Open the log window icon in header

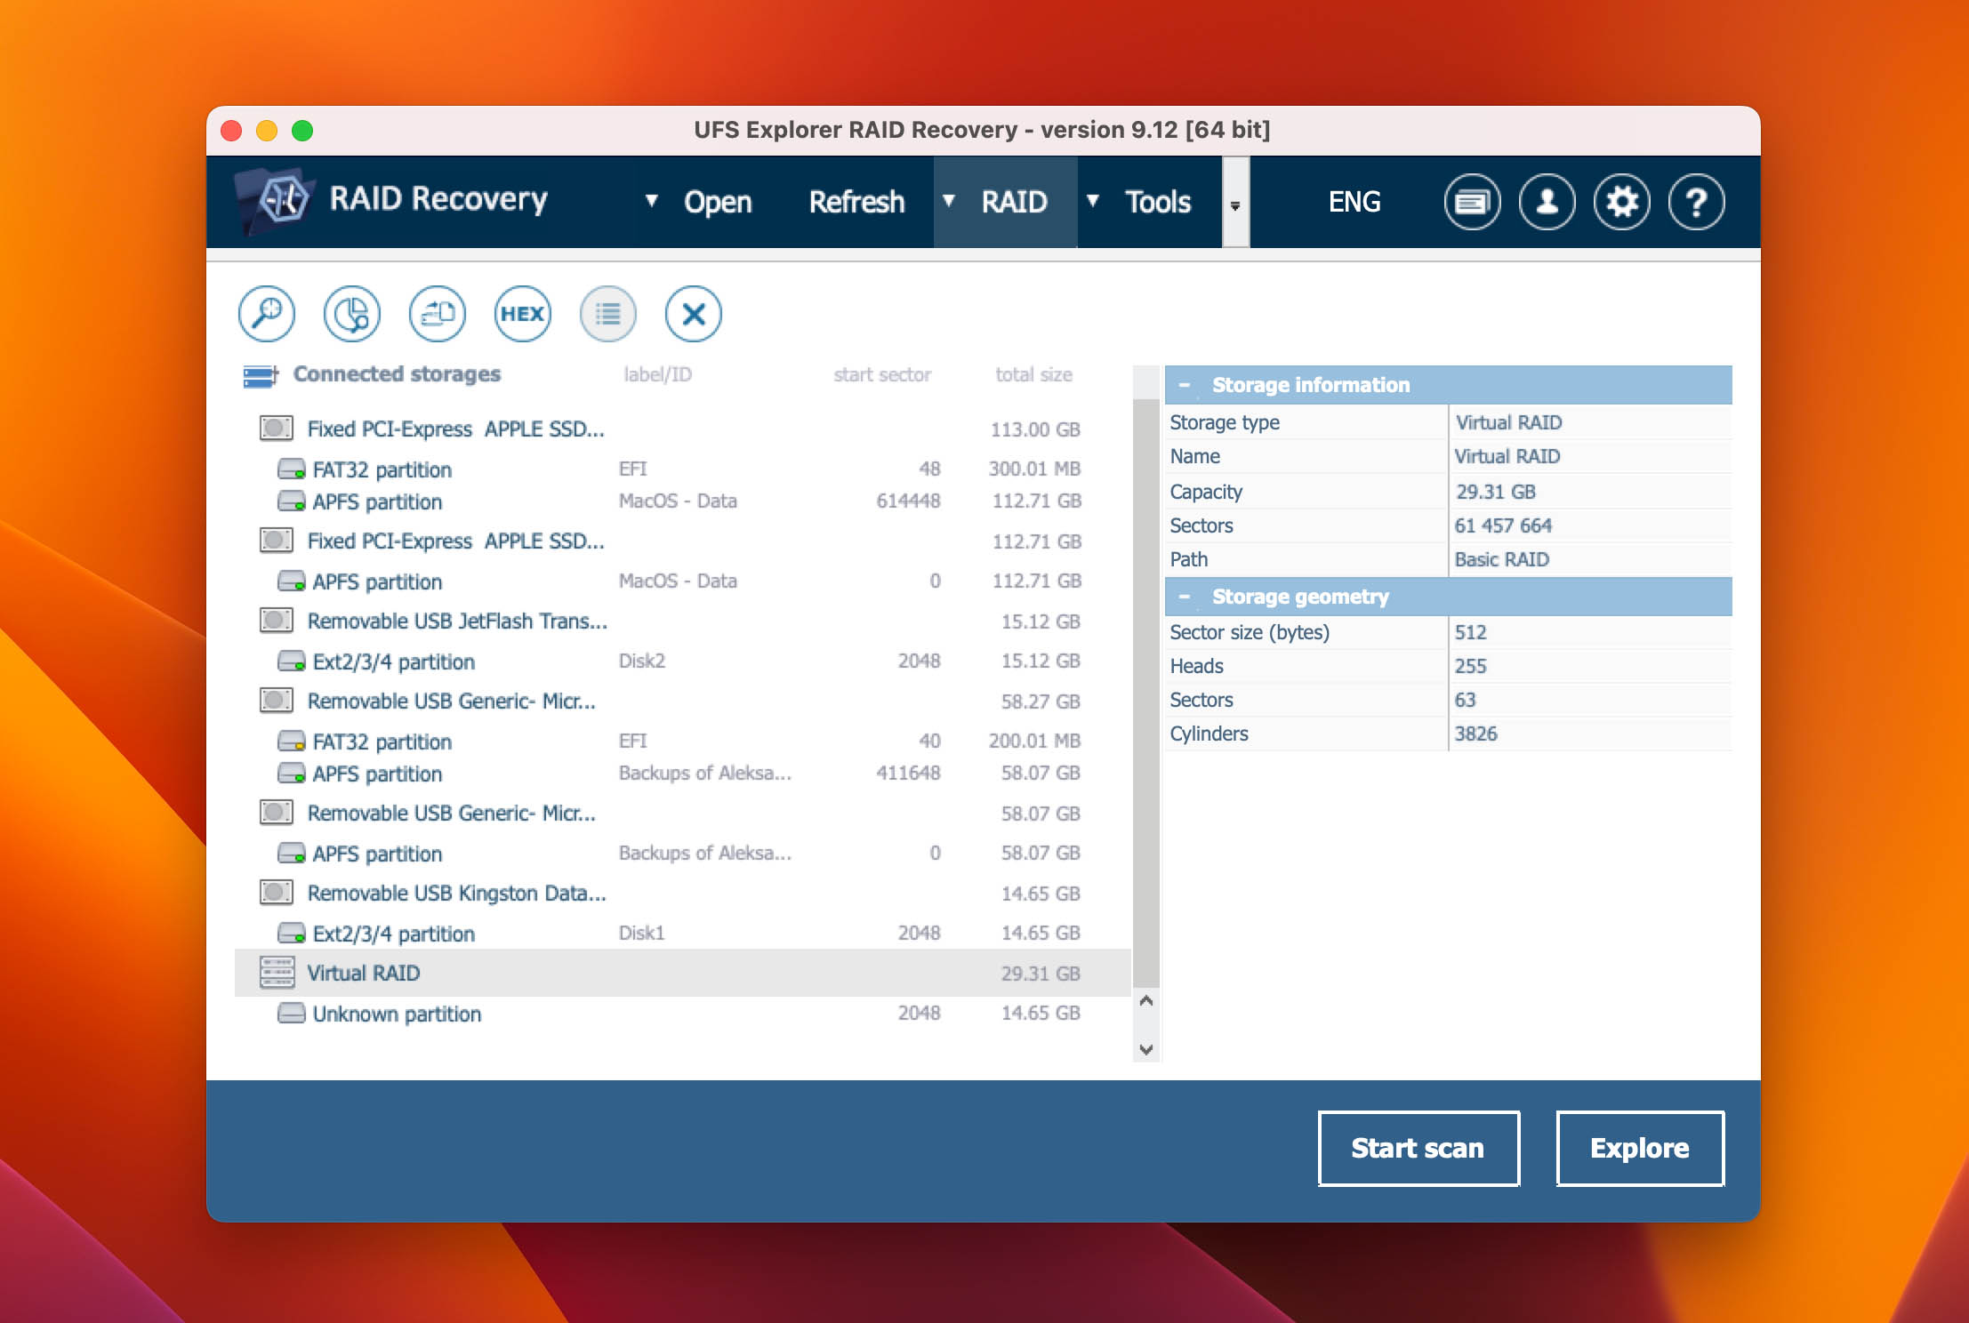(1472, 202)
